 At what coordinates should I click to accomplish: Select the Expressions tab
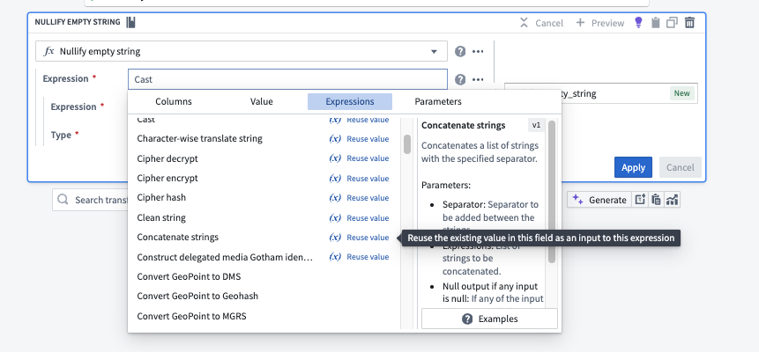350,101
